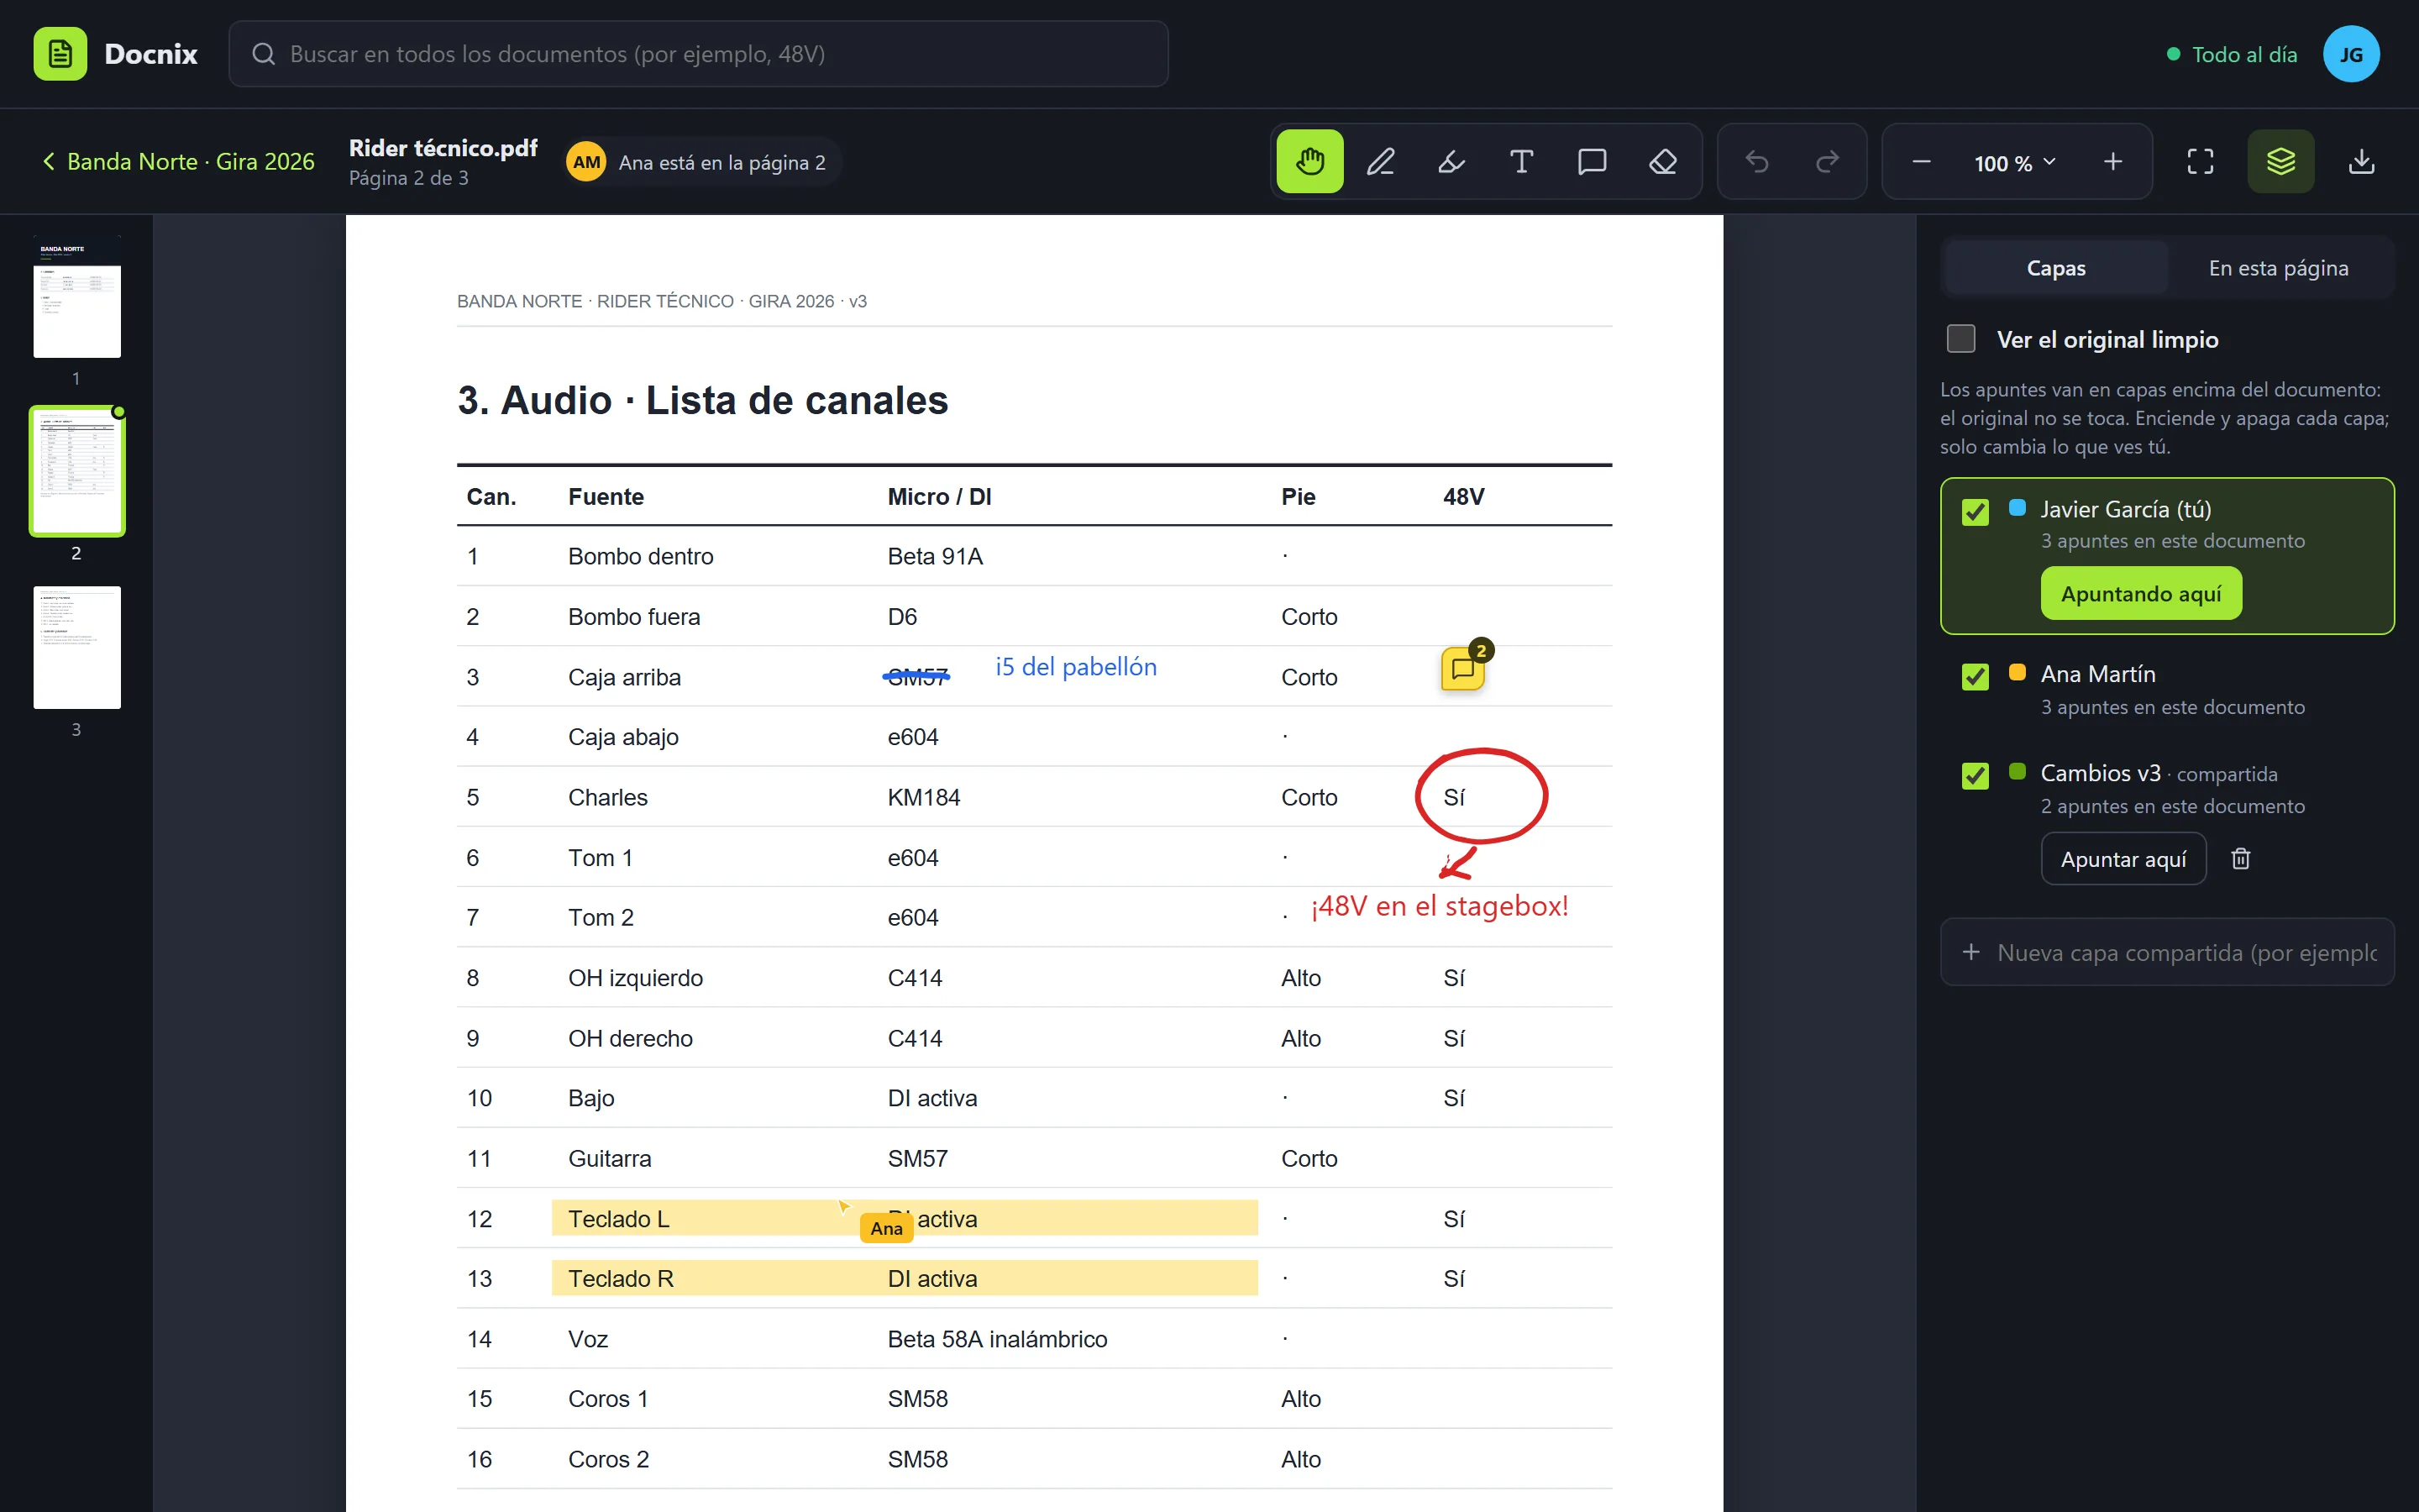The height and width of the screenshot is (1512, 2419).
Task: Delete the Cambios v3 layer
Action: point(2240,859)
